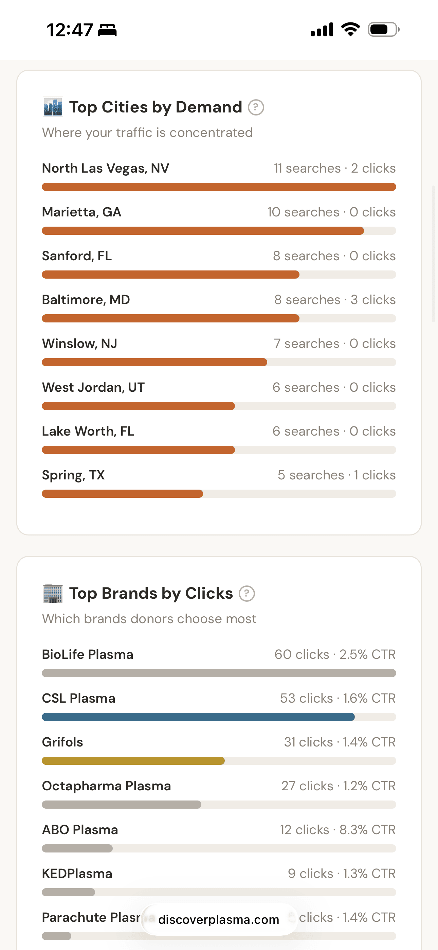Click help icon beside Top Cities by Demand
The image size is (438, 950).
tap(256, 108)
